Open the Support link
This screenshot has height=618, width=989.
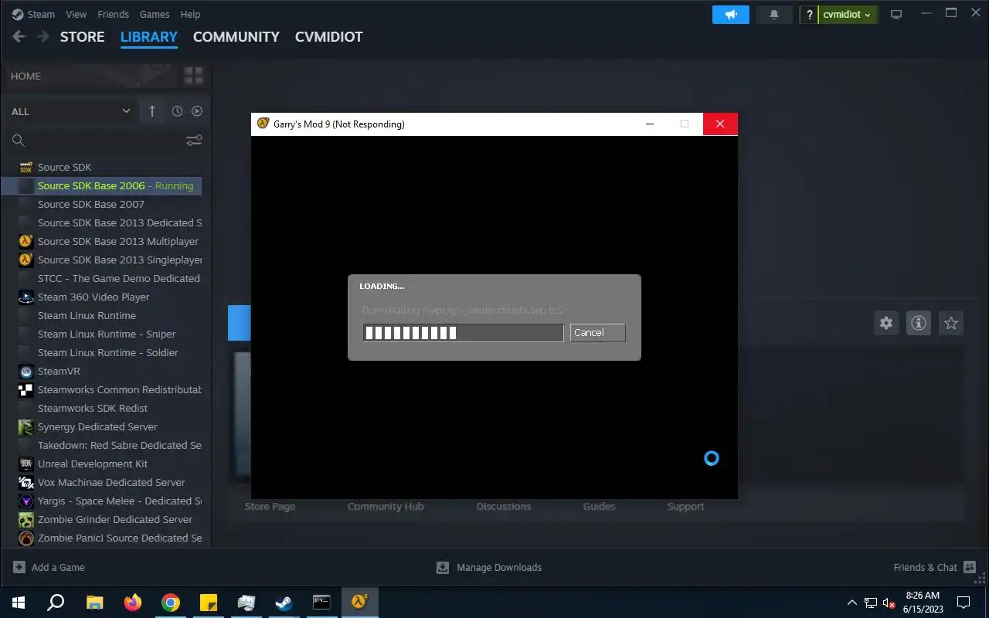click(x=686, y=507)
